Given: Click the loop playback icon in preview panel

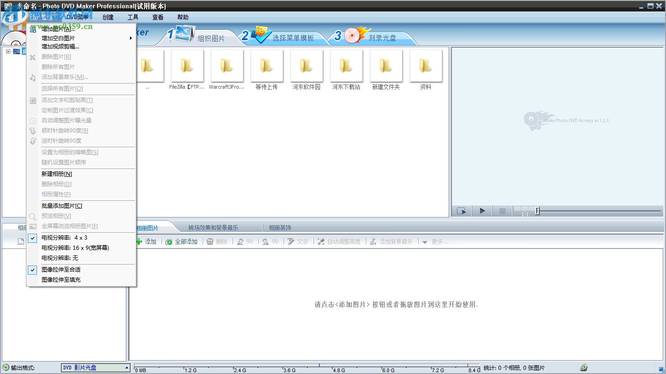Looking at the screenshot, I should click(x=461, y=211).
